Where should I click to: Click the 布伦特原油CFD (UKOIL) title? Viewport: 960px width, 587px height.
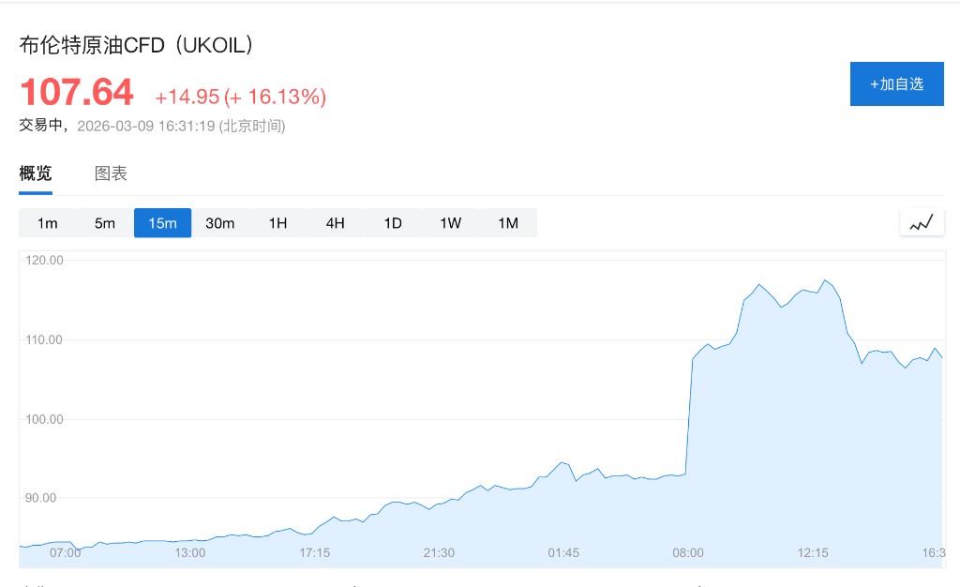[137, 45]
